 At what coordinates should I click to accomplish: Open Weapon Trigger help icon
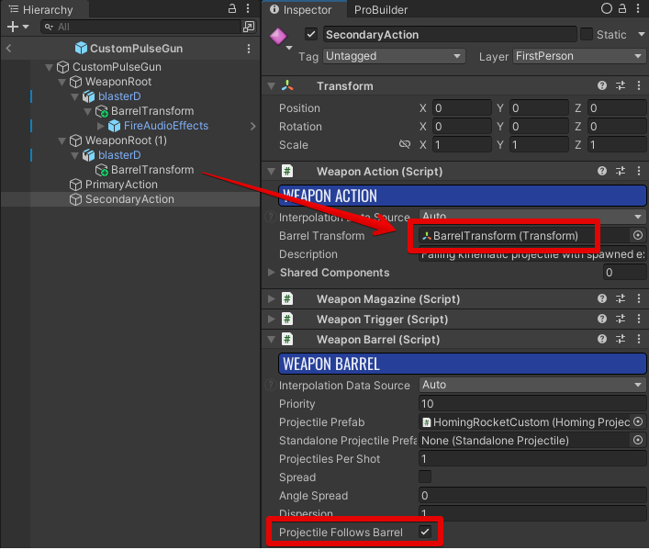click(602, 319)
